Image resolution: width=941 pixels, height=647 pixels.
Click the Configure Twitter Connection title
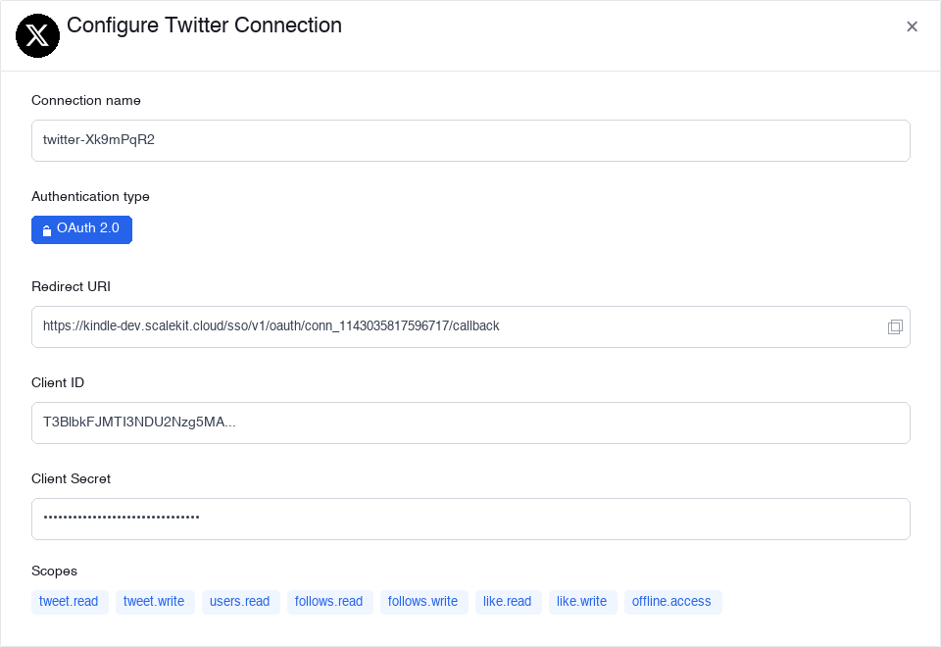click(x=204, y=25)
